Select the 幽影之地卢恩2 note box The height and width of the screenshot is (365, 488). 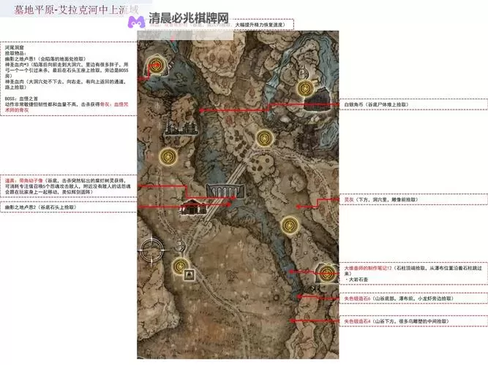click(x=69, y=207)
